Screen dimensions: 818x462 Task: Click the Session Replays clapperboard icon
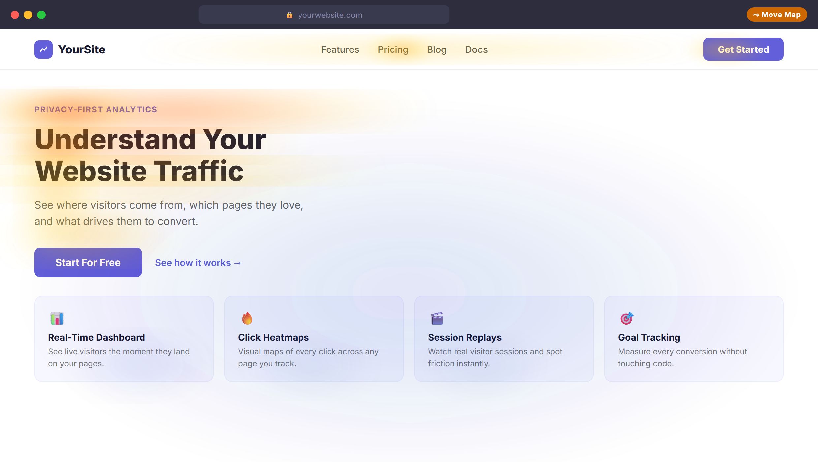tap(437, 318)
